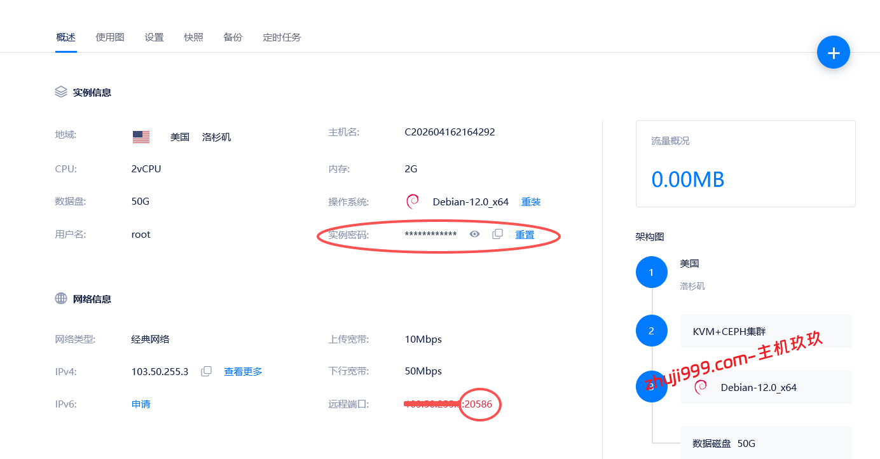The image size is (880, 459).
Task: Open the 设置 tab
Action: point(154,37)
